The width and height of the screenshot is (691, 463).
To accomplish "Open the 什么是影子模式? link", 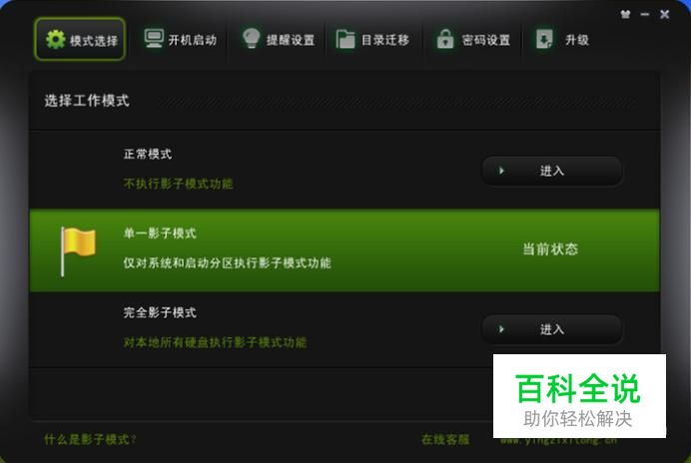I will 90,439.
